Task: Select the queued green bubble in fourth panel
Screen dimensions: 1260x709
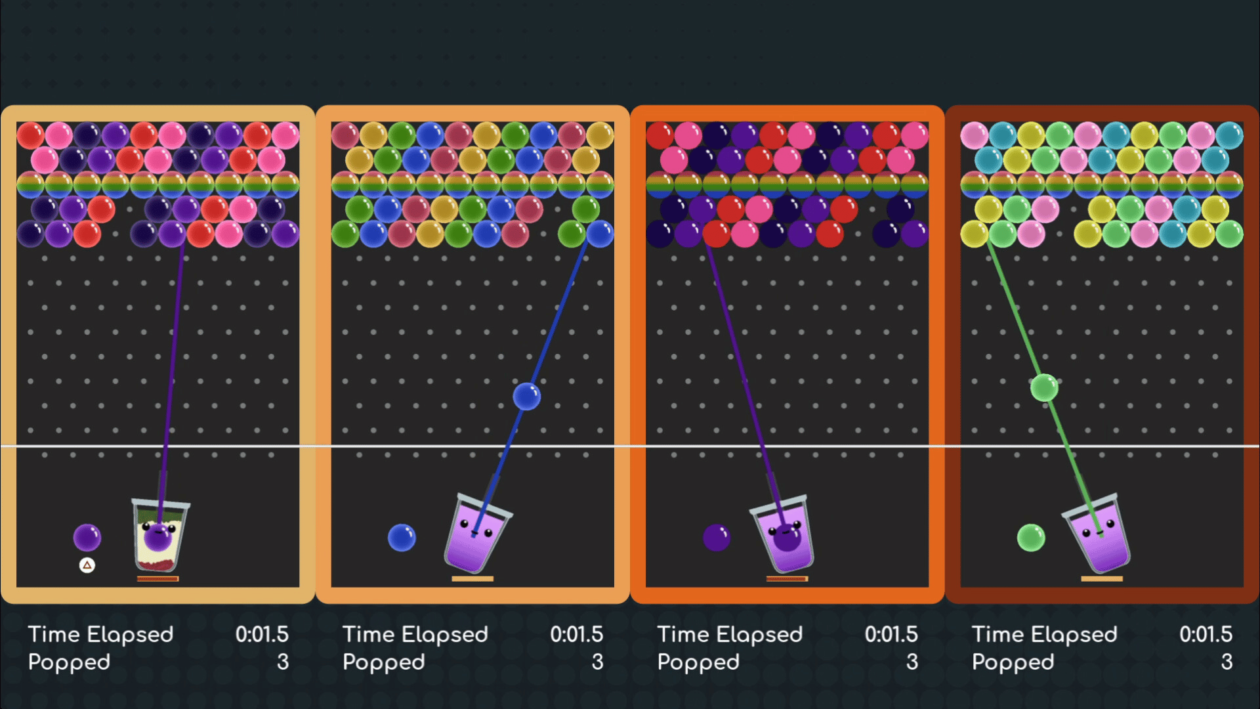Action: (x=1030, y=538)
